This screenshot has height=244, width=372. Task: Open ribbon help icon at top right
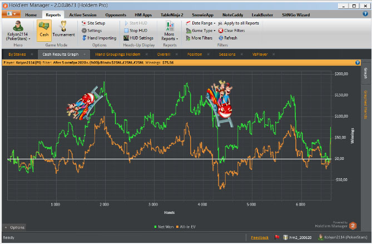pyautogui.click(x=365, y=13)
